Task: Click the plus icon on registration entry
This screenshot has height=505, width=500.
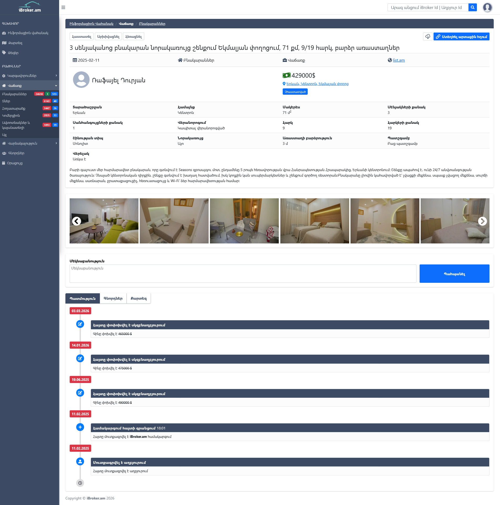Action: coord(80,427)
